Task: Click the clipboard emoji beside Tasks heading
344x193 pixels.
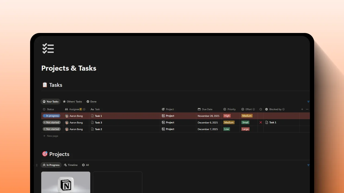Action: [45, 85]
